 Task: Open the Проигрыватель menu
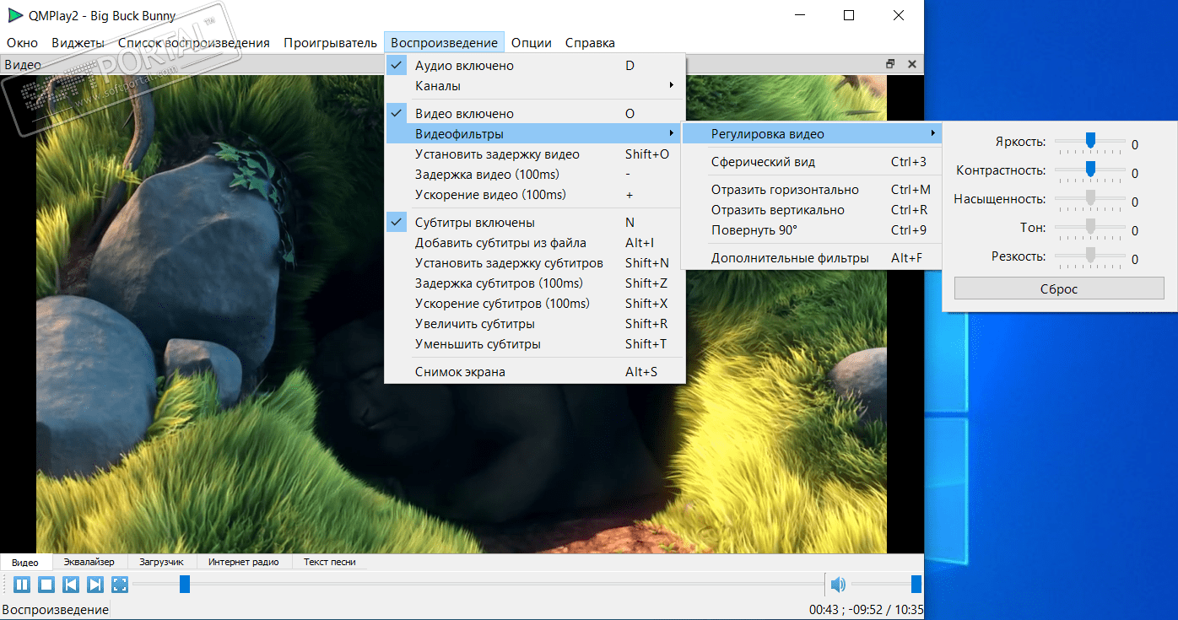point(330,43)
